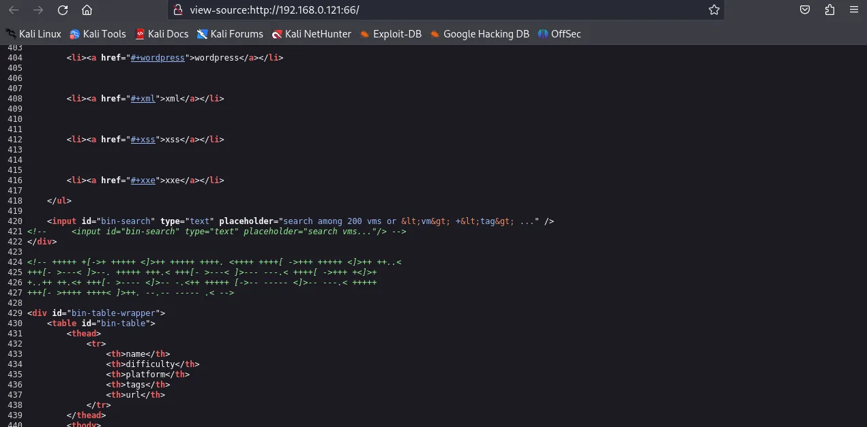Click source line number 420
The image size is (867, 427).
pyautogui.click(x=15, y=221)
